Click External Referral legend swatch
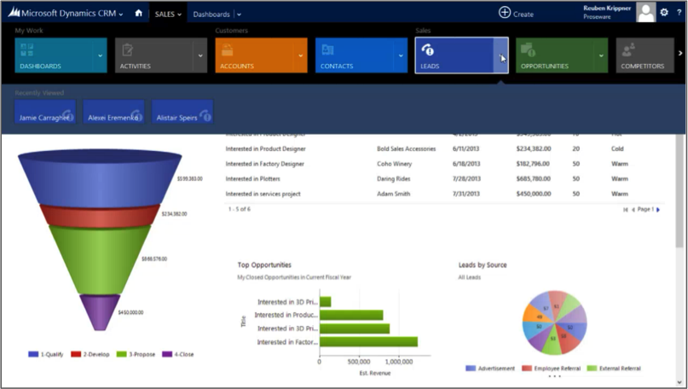Viewport: 688px width, 389px height. coord(592,369)
